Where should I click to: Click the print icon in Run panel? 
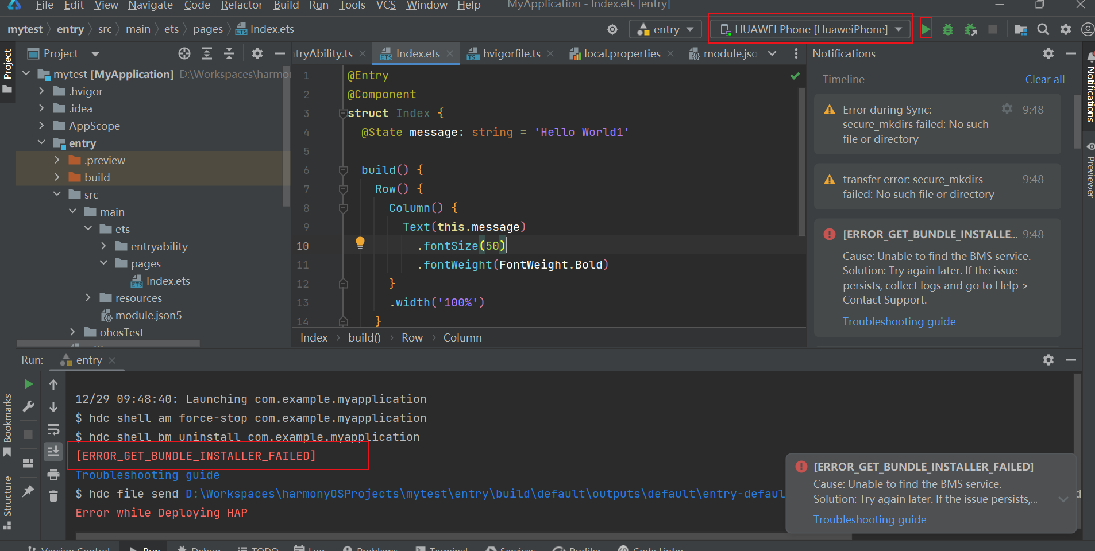pos(53,474)
